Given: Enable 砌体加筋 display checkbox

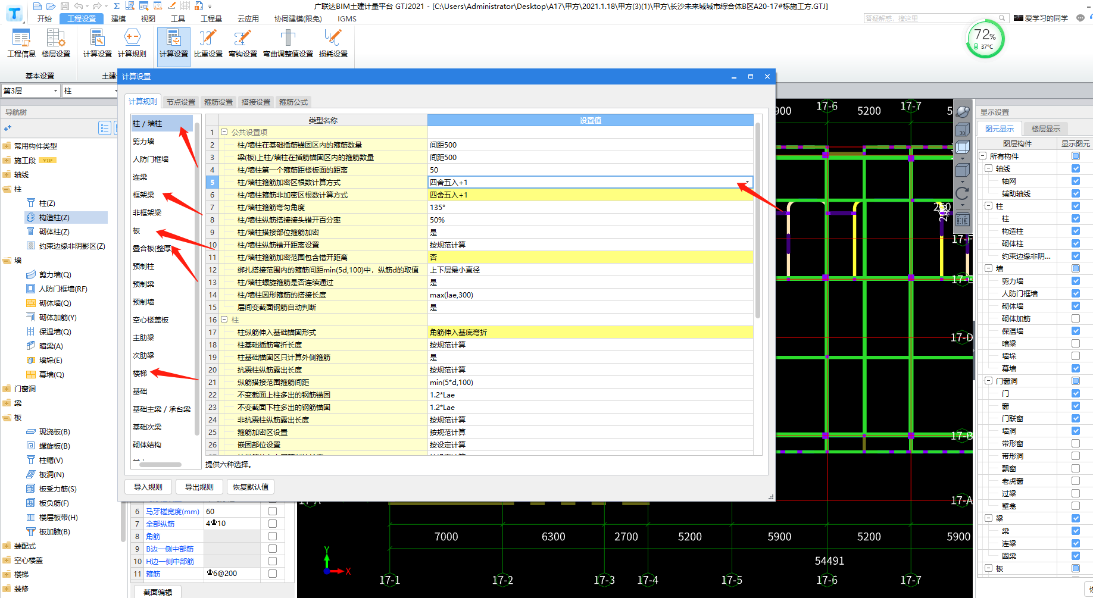Looking at the screenshot, I should click(1076, 318).
